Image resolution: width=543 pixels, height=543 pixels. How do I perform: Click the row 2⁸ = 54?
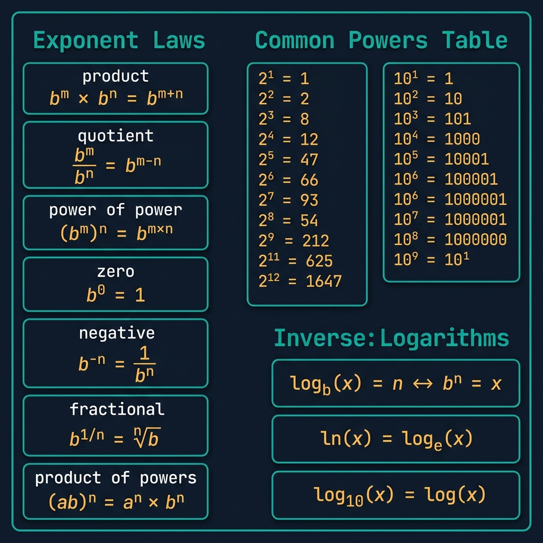pyautogui.click(x=288, y=220)
